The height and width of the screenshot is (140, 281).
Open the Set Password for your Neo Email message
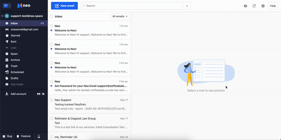pos(90,86)
